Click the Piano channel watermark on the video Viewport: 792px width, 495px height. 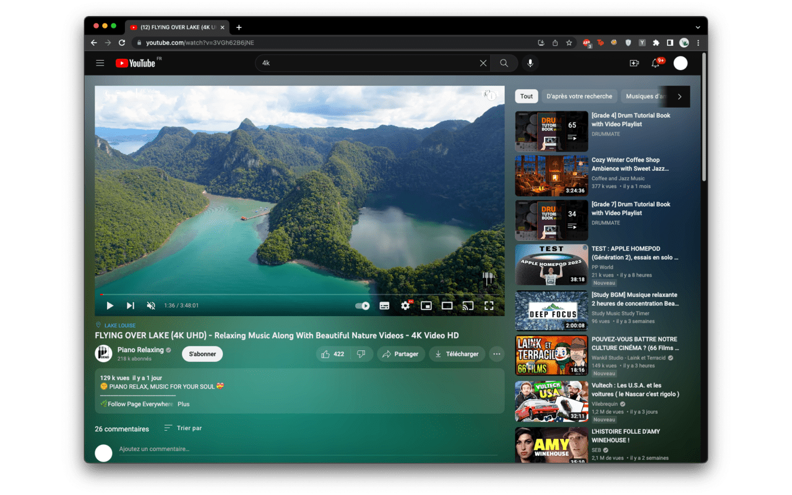click(488, 277)
